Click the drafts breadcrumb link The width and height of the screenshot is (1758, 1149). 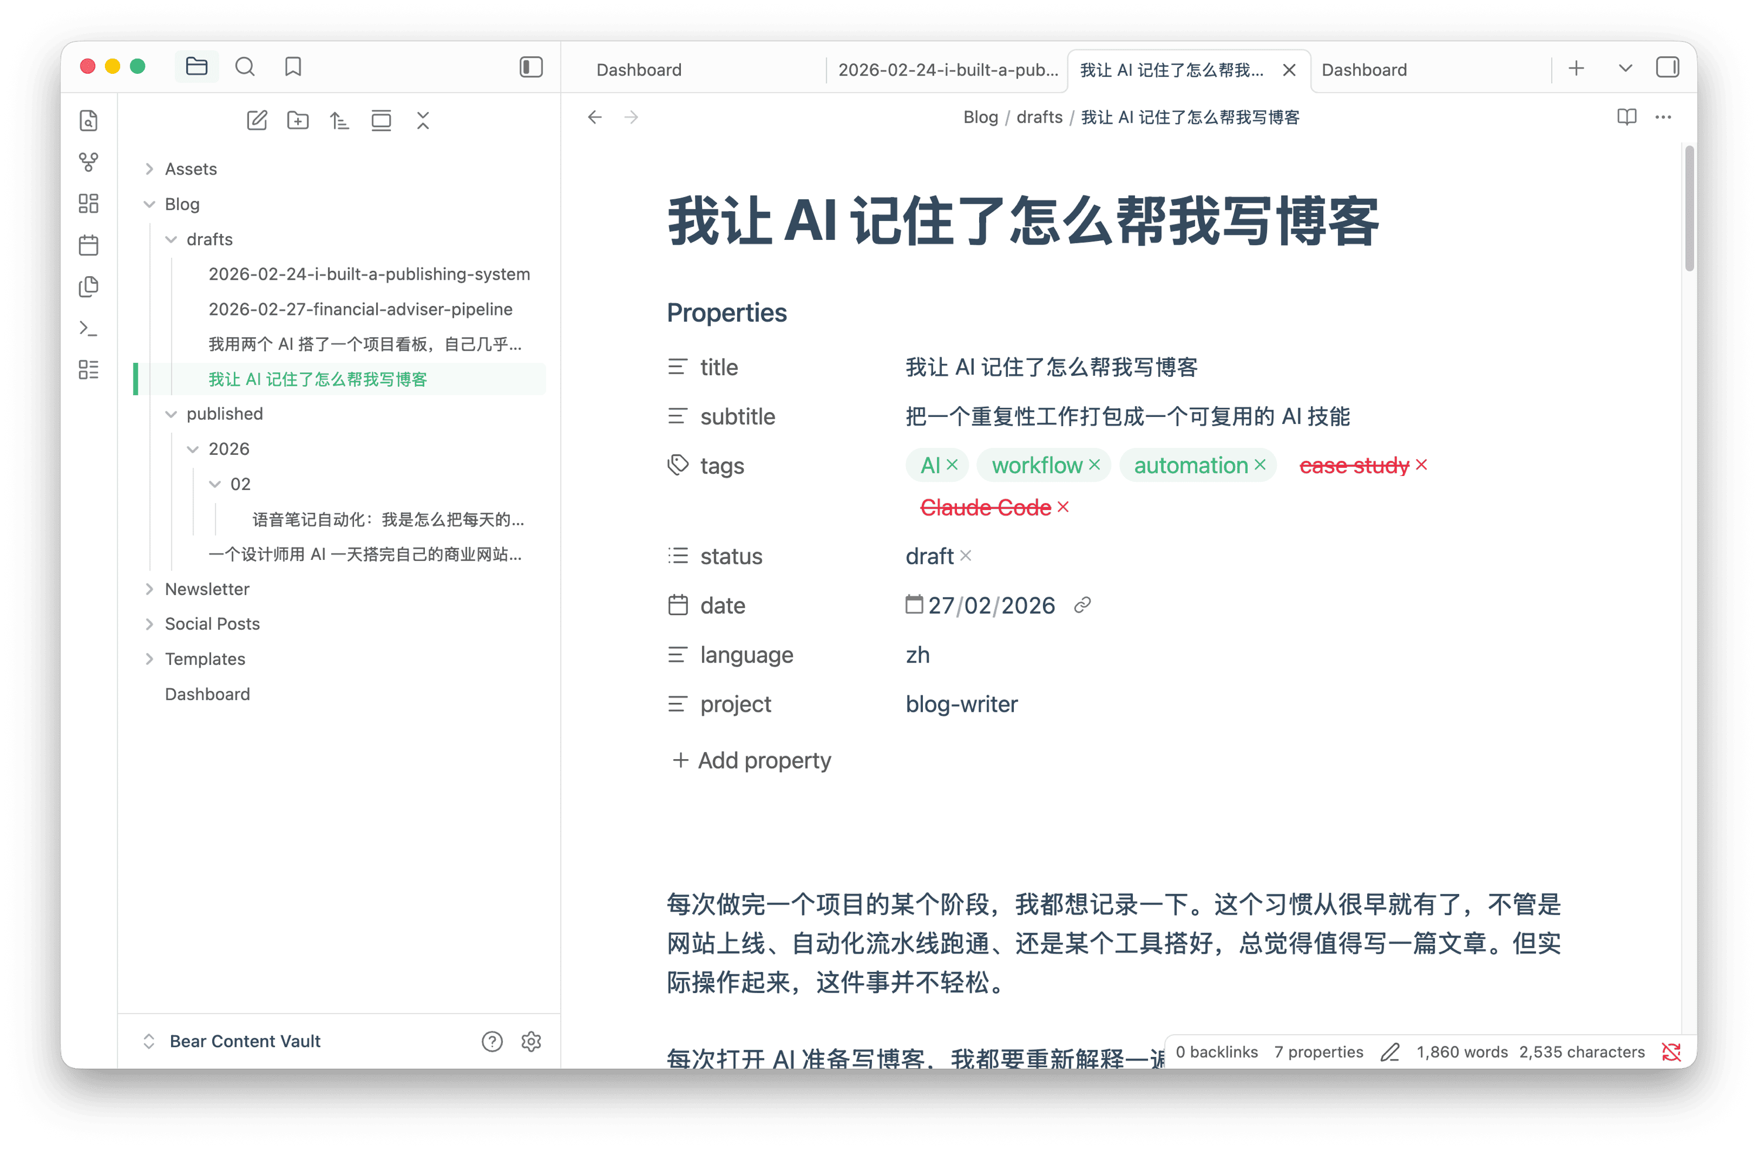(x=1040, y=117)
